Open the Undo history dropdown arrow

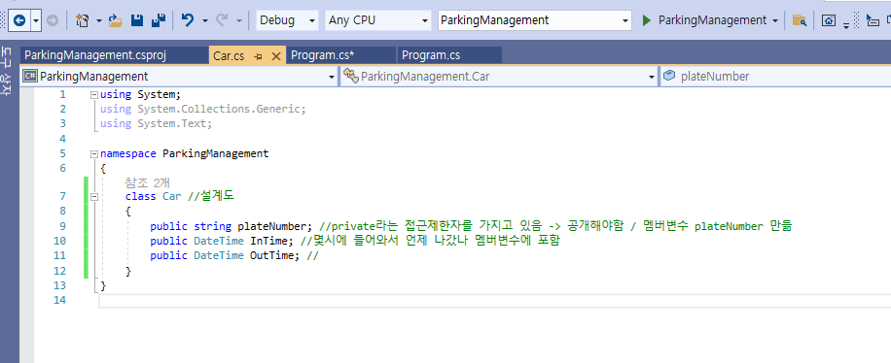coord(204,21)
